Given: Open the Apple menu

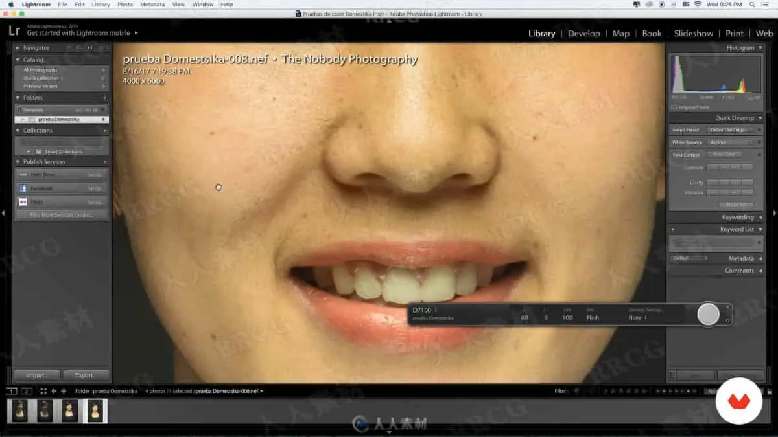Looking at the screenshot, I should (x=11, y=5).
